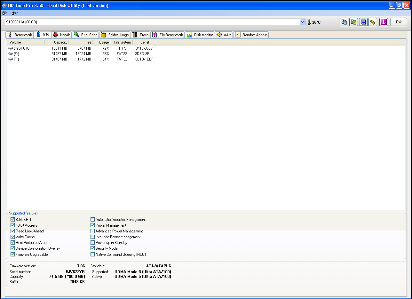Toggle the S.M.A.R.T checkbox

(x=13, y=220)
